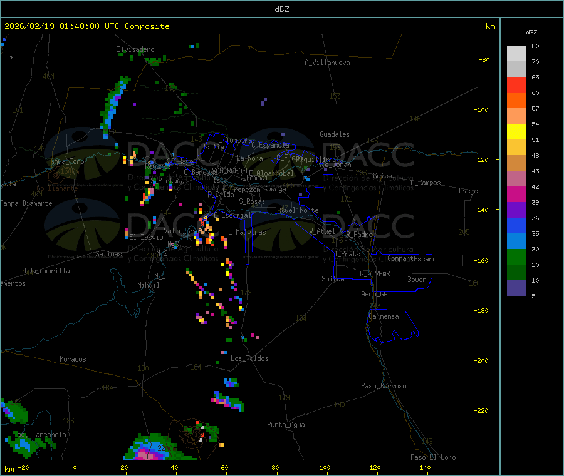Click the 'Tropezon Goudge' label
The image size is (564, 476).
258,189
